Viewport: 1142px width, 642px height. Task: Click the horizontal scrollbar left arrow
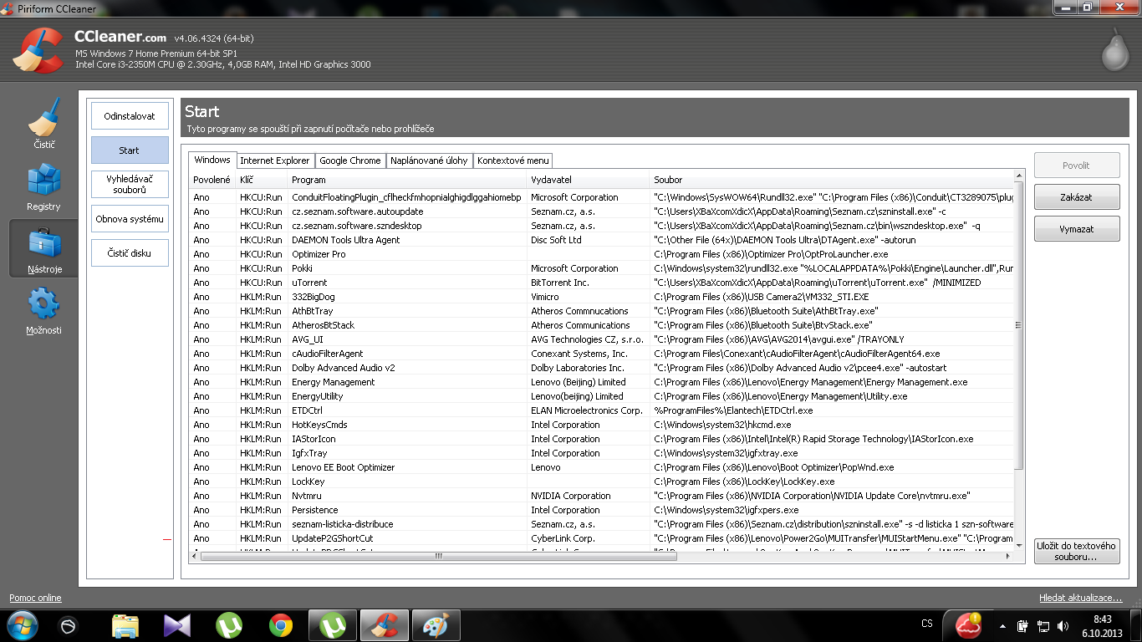[196, 556]
